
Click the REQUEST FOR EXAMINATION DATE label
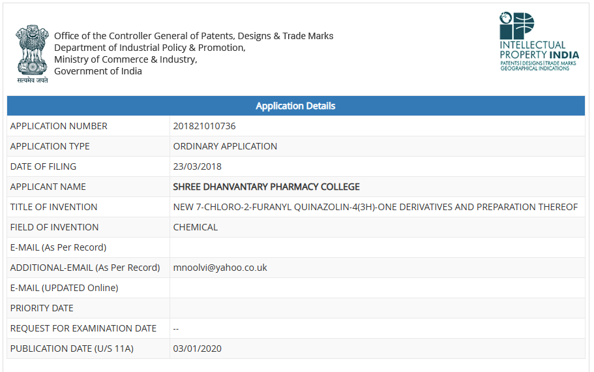click(x=83, y=328)
